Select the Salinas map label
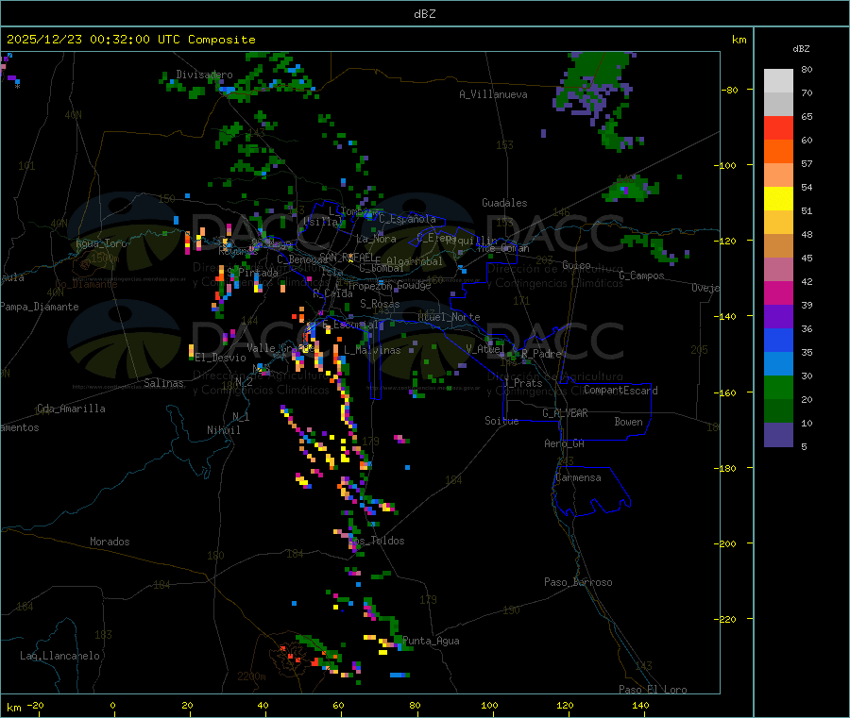 tap(163, 383)
